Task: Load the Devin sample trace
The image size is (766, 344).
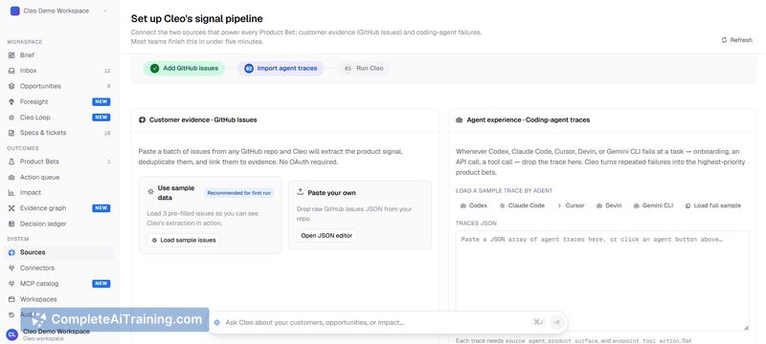Action: pyautogui.click(x=609, y=205)
